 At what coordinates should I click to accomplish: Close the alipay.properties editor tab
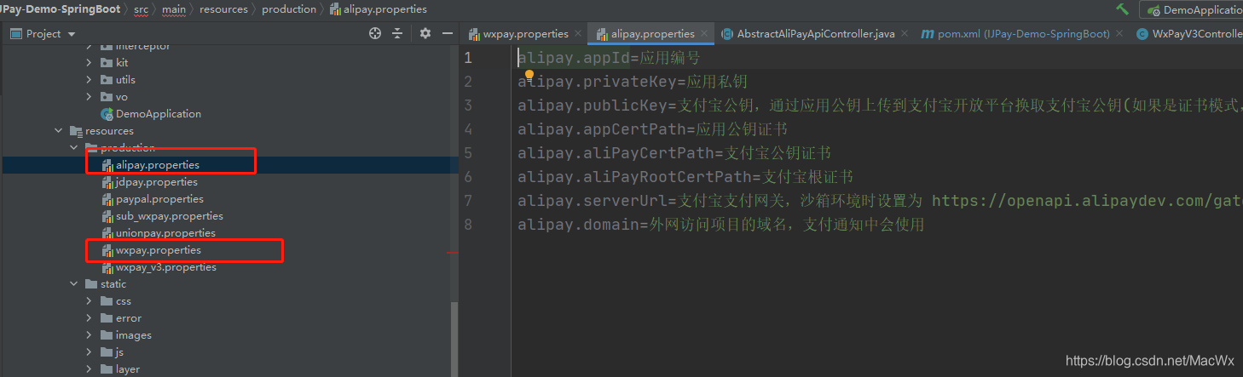[x=704, y=34]
